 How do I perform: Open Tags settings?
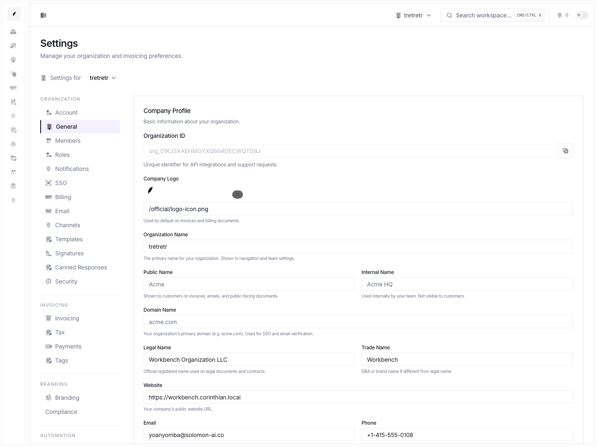tap(80, 360)
